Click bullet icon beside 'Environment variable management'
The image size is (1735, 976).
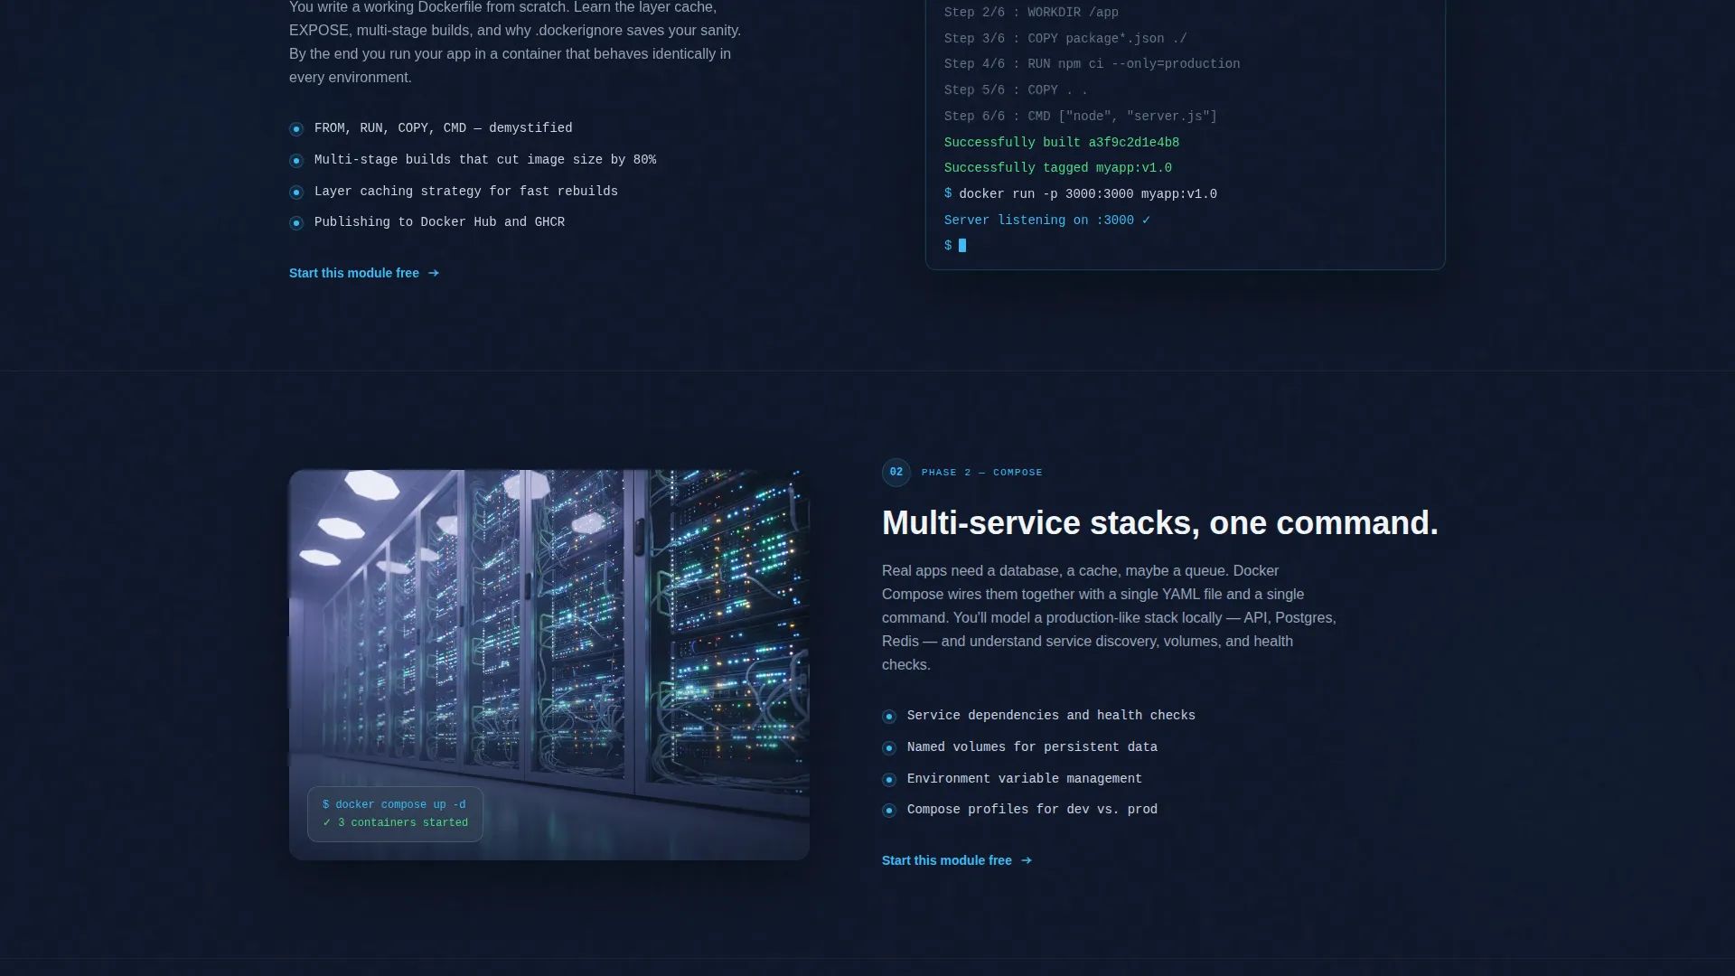889,780
